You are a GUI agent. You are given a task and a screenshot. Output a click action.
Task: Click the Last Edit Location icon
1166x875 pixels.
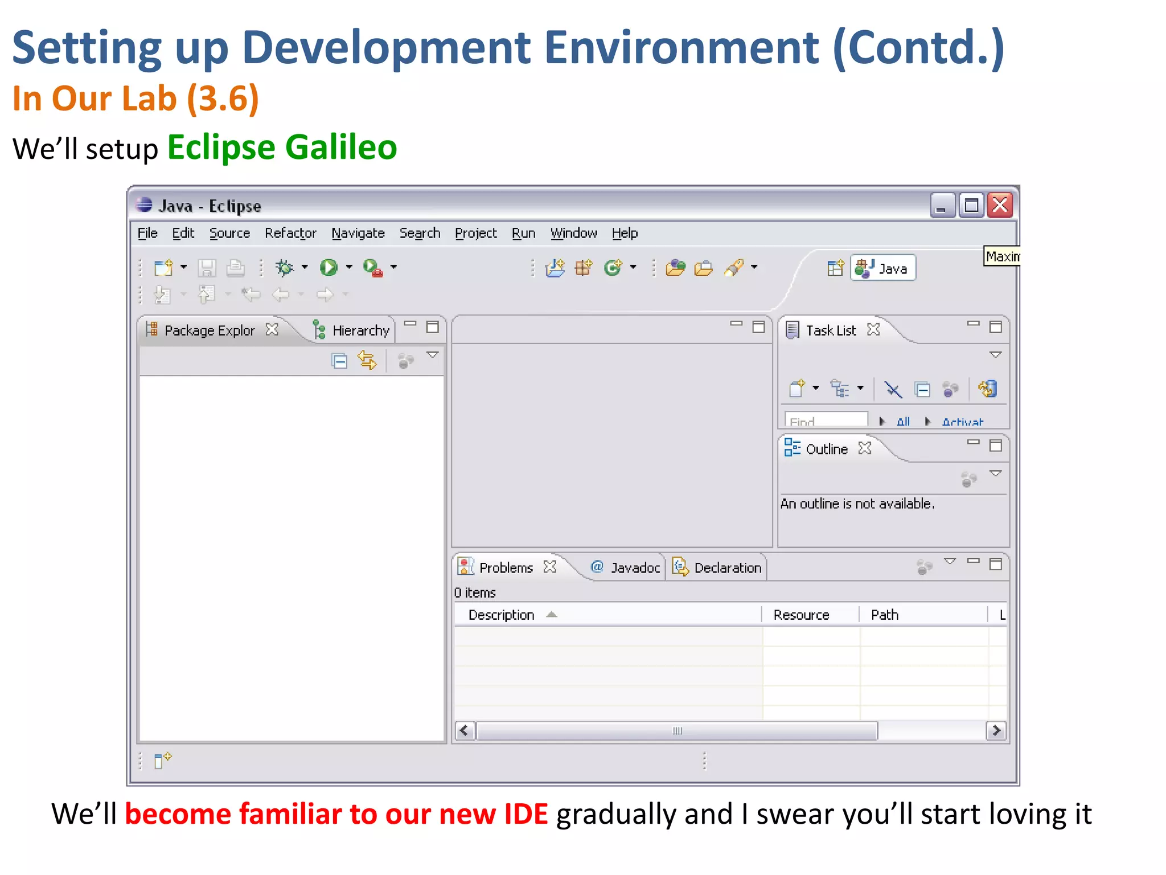click(x=251, y=295)
